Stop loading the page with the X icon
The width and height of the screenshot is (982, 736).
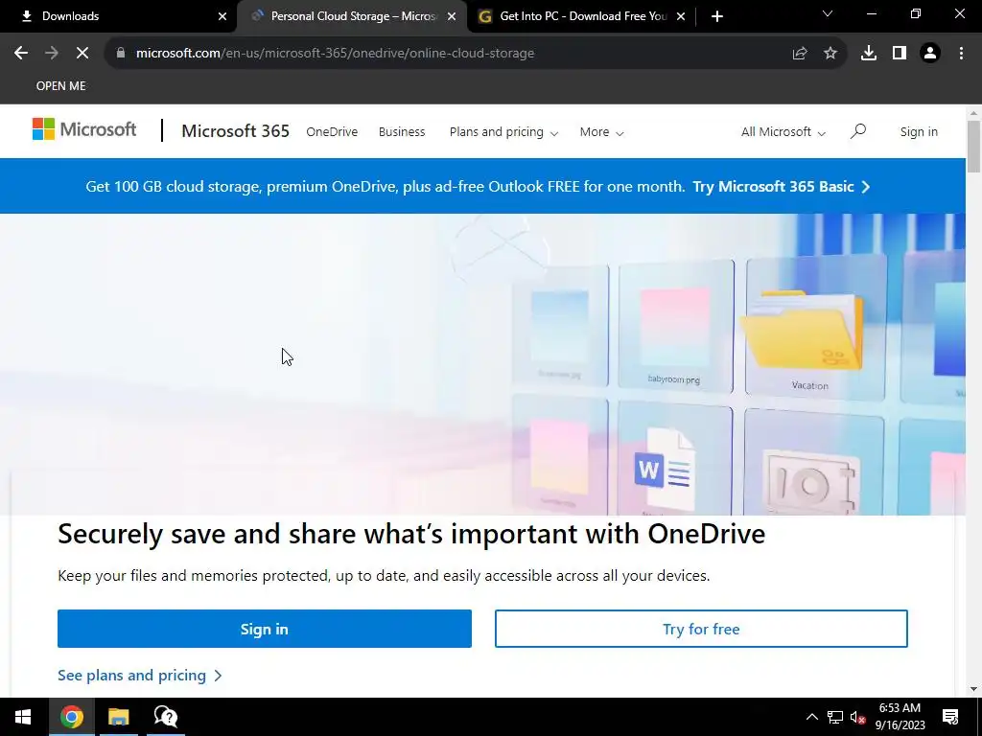(82, 54)
